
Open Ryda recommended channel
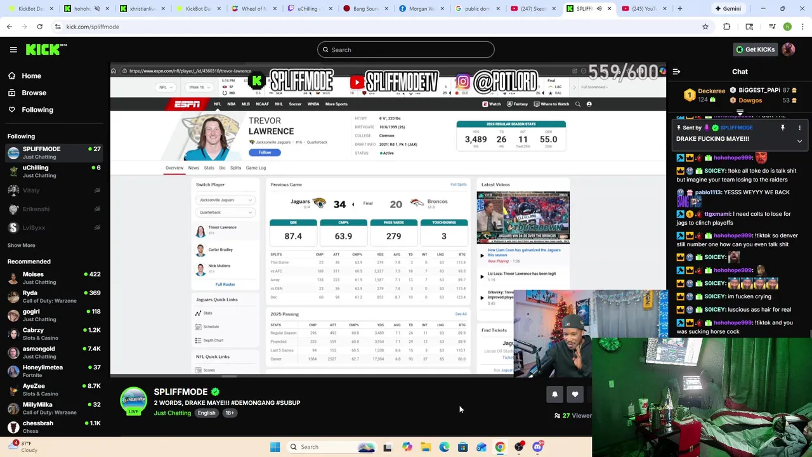pyautogui.click(x=55, y=296)
